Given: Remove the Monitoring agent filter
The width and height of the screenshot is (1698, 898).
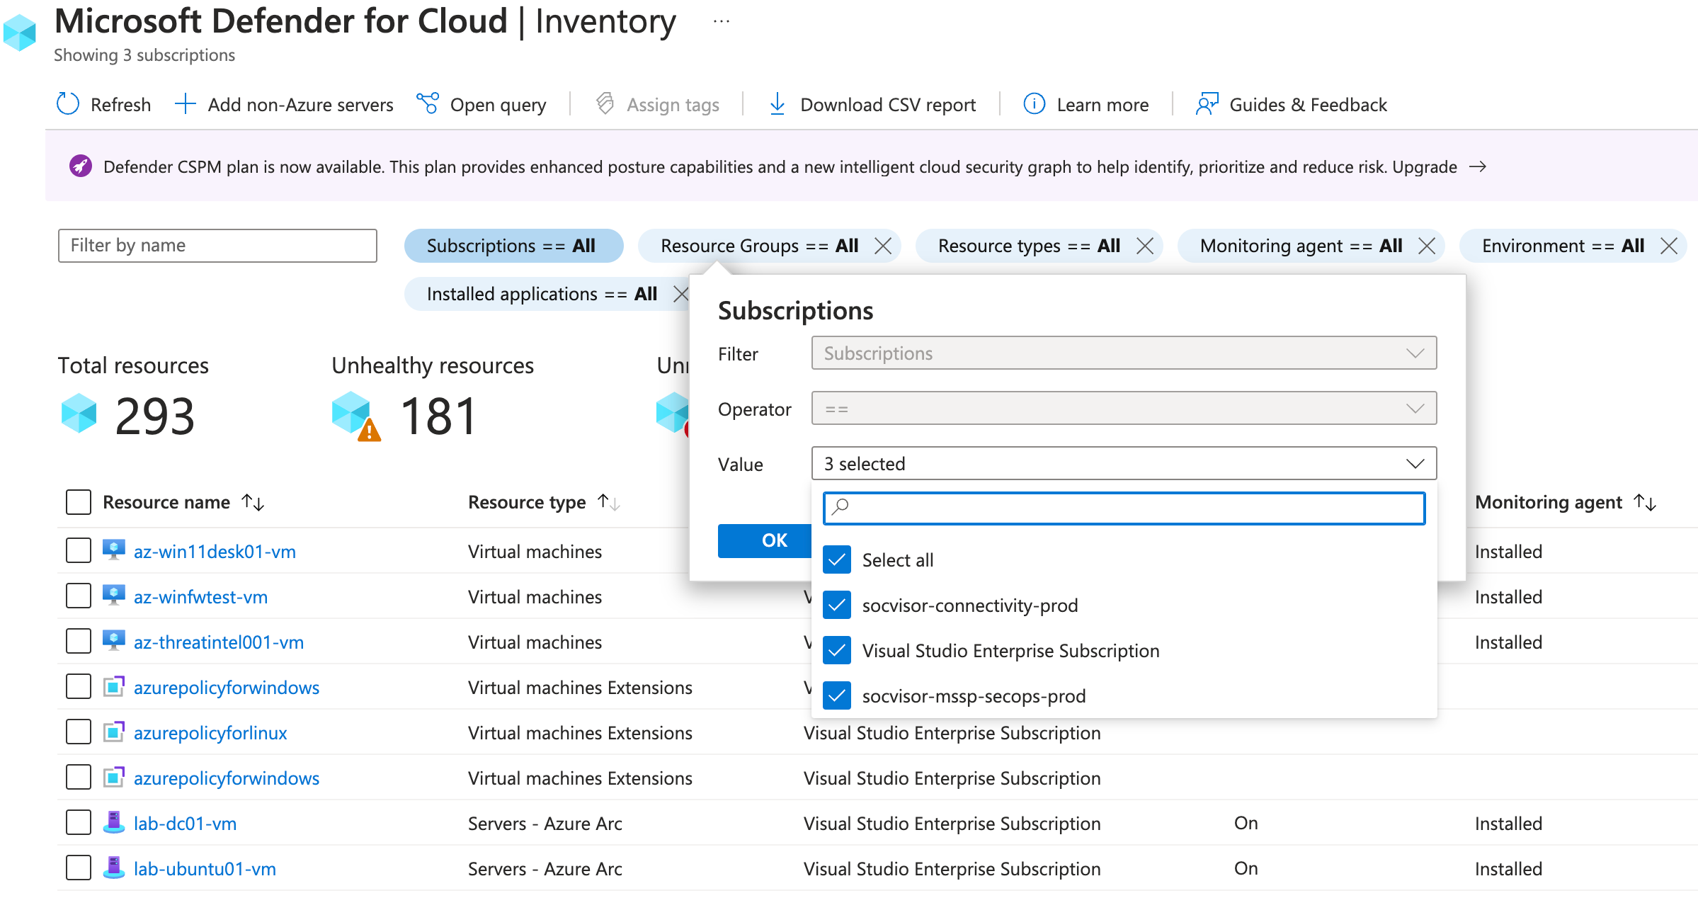Looking at the screenshot, I should [x=1427, y=246].
